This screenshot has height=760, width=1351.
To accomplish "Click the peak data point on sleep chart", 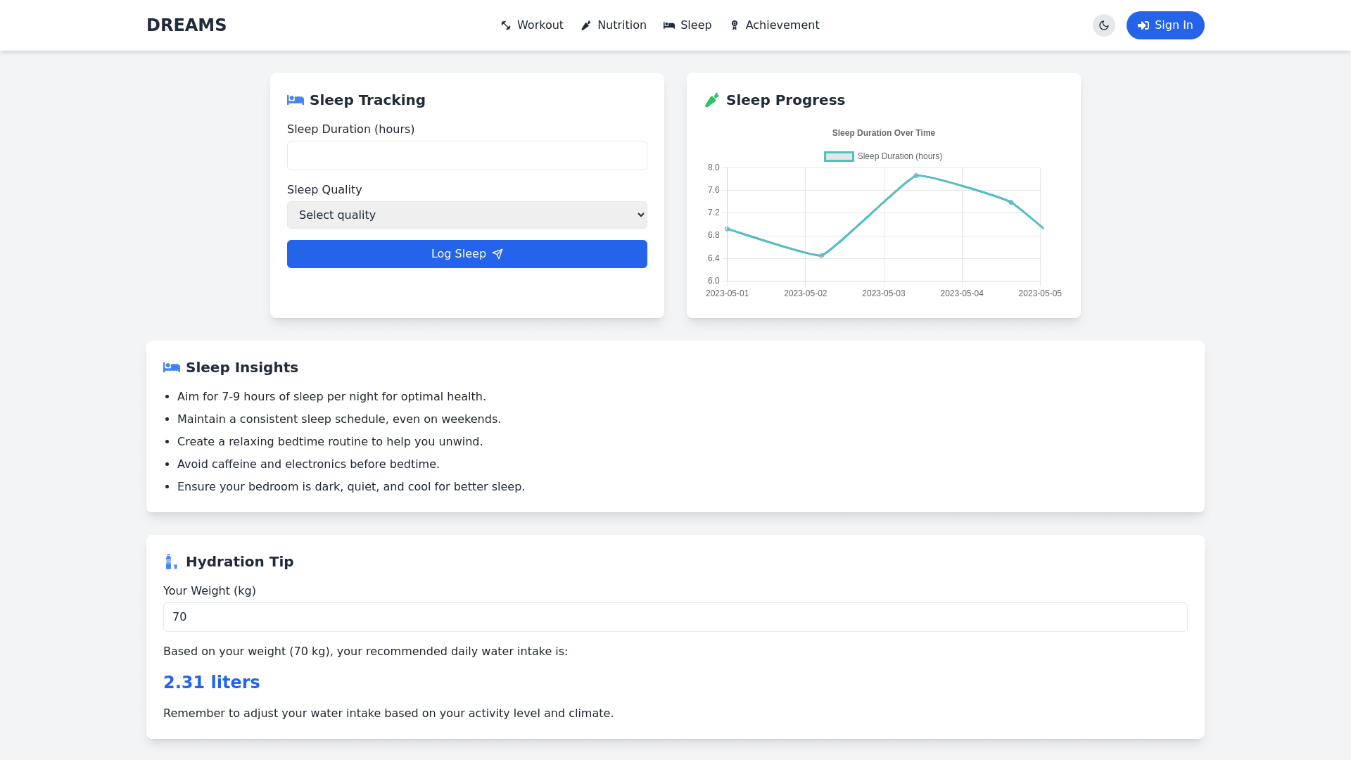I will [916, 175].
